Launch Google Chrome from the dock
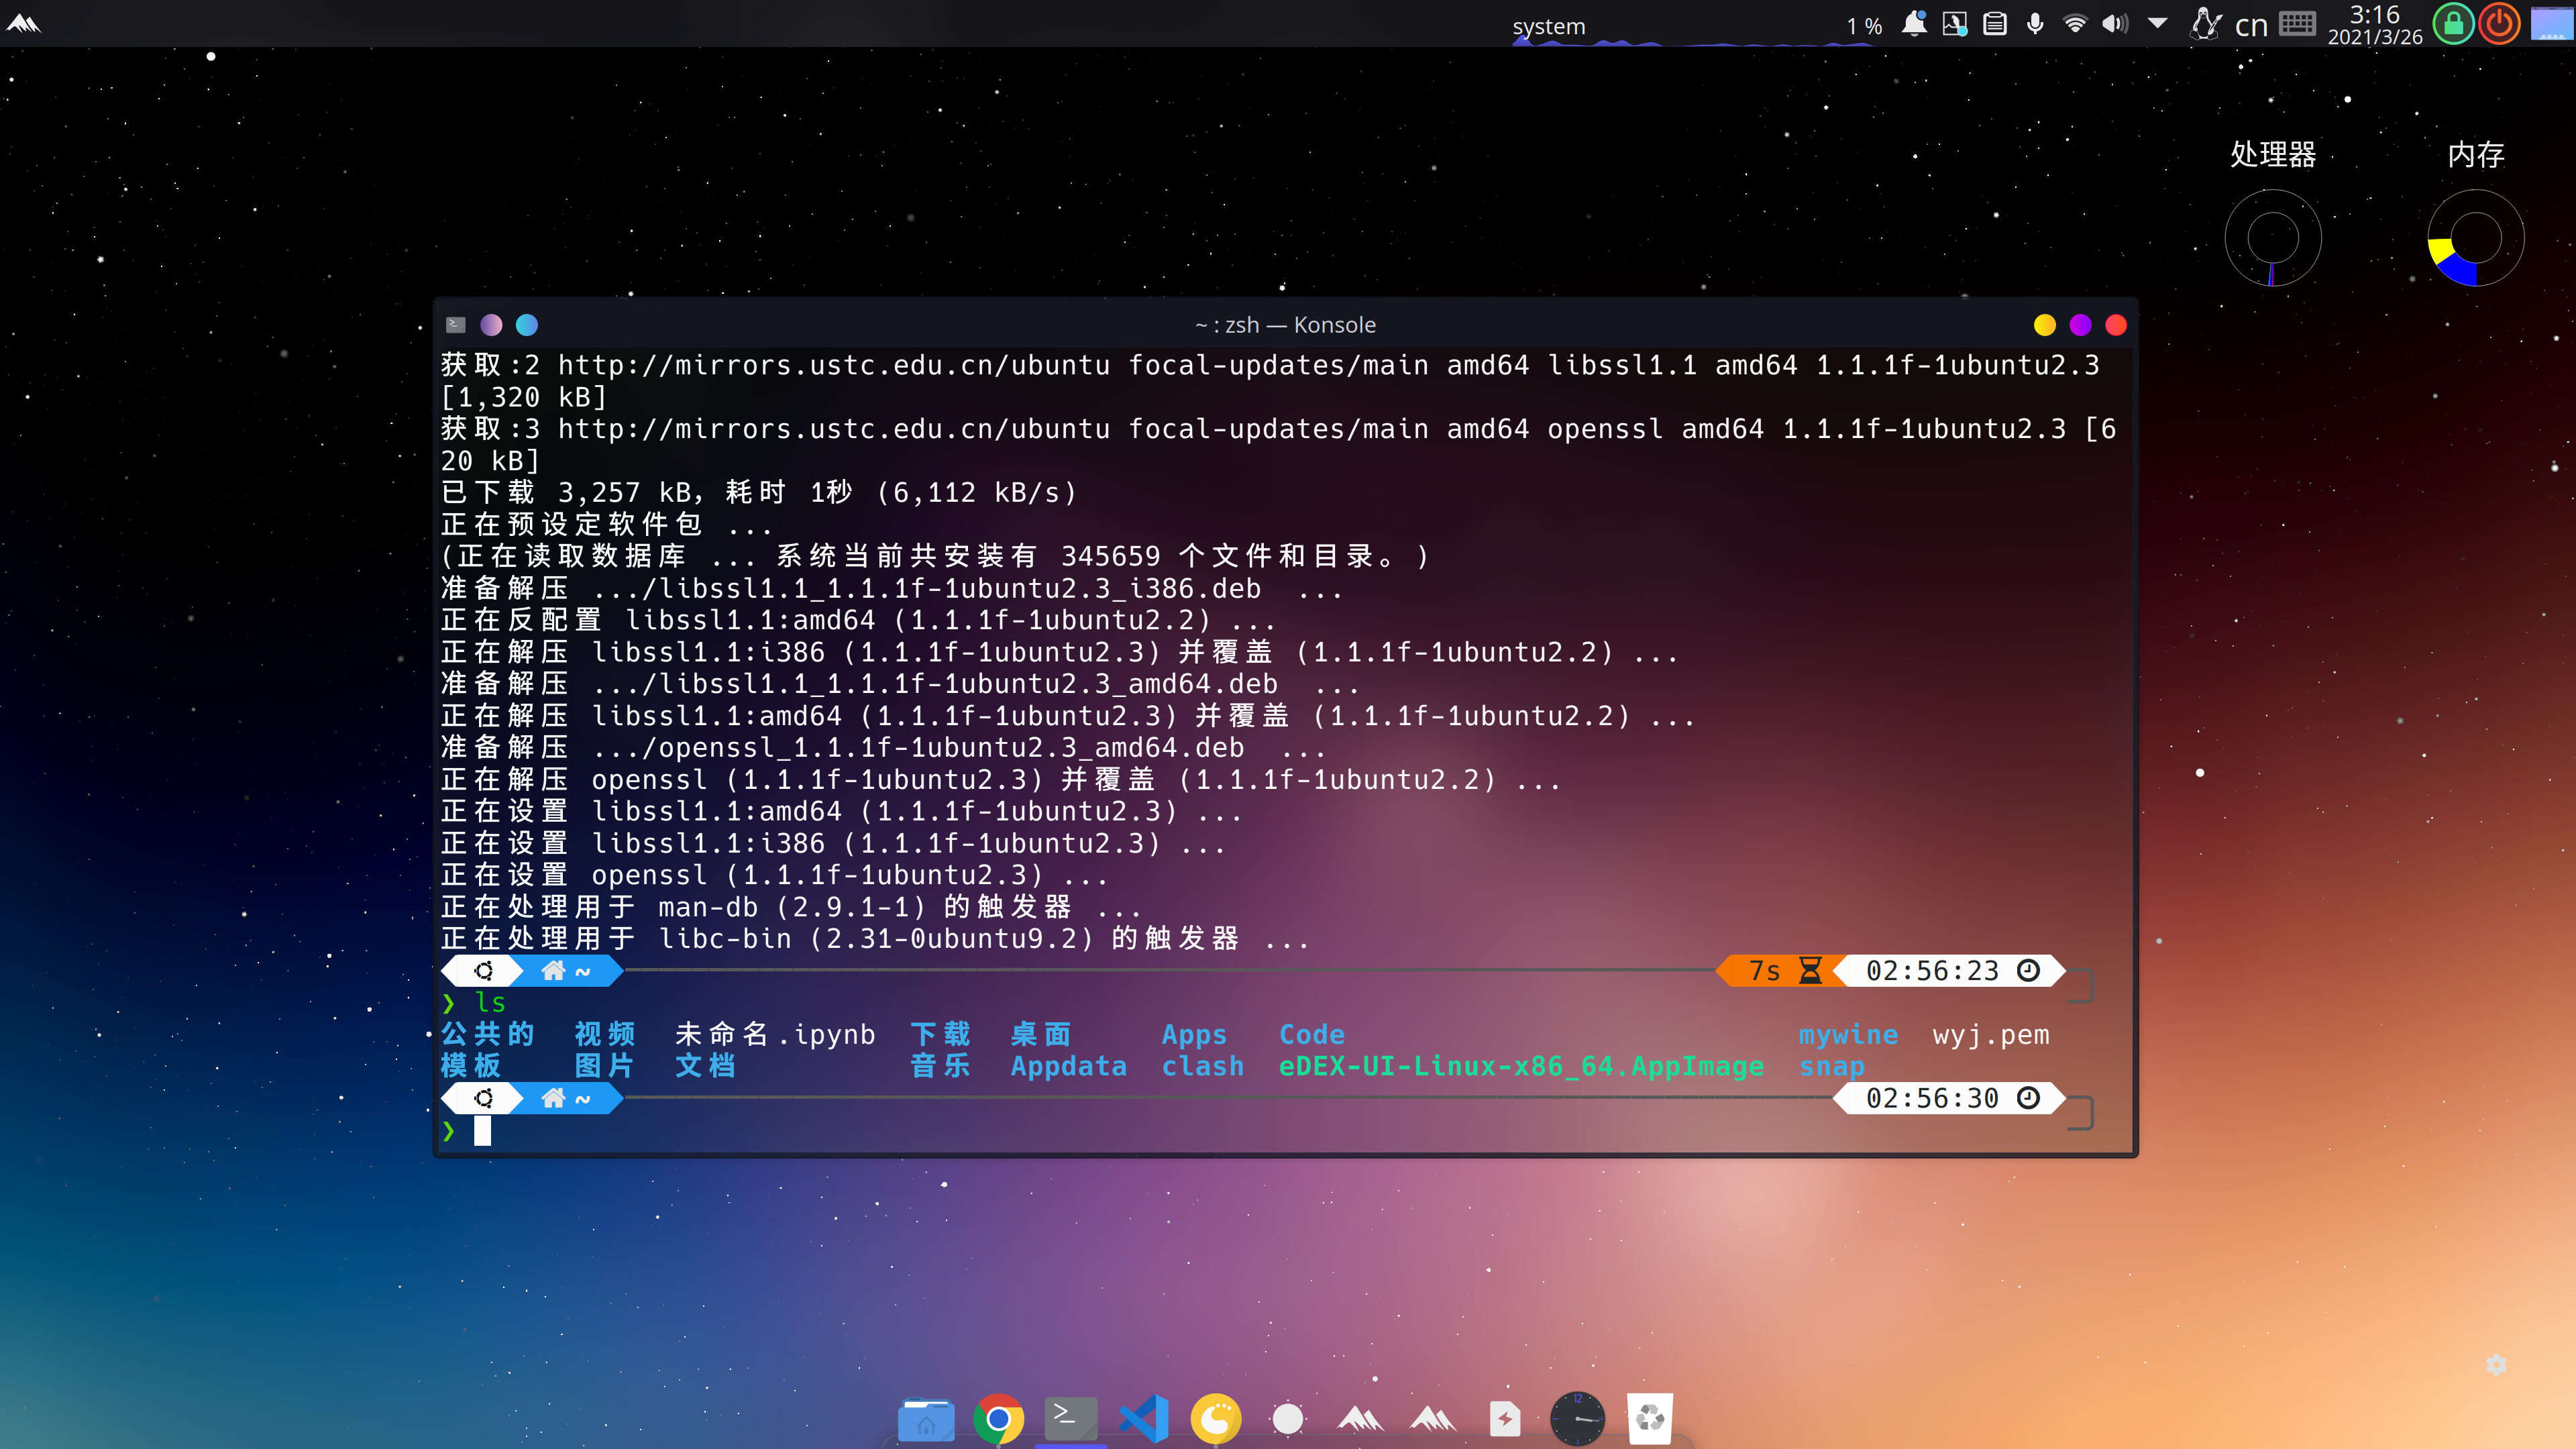 pyautogui.click(x=998, y=1418)
